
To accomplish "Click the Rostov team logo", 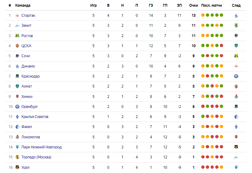I will (x=17, y=36).
